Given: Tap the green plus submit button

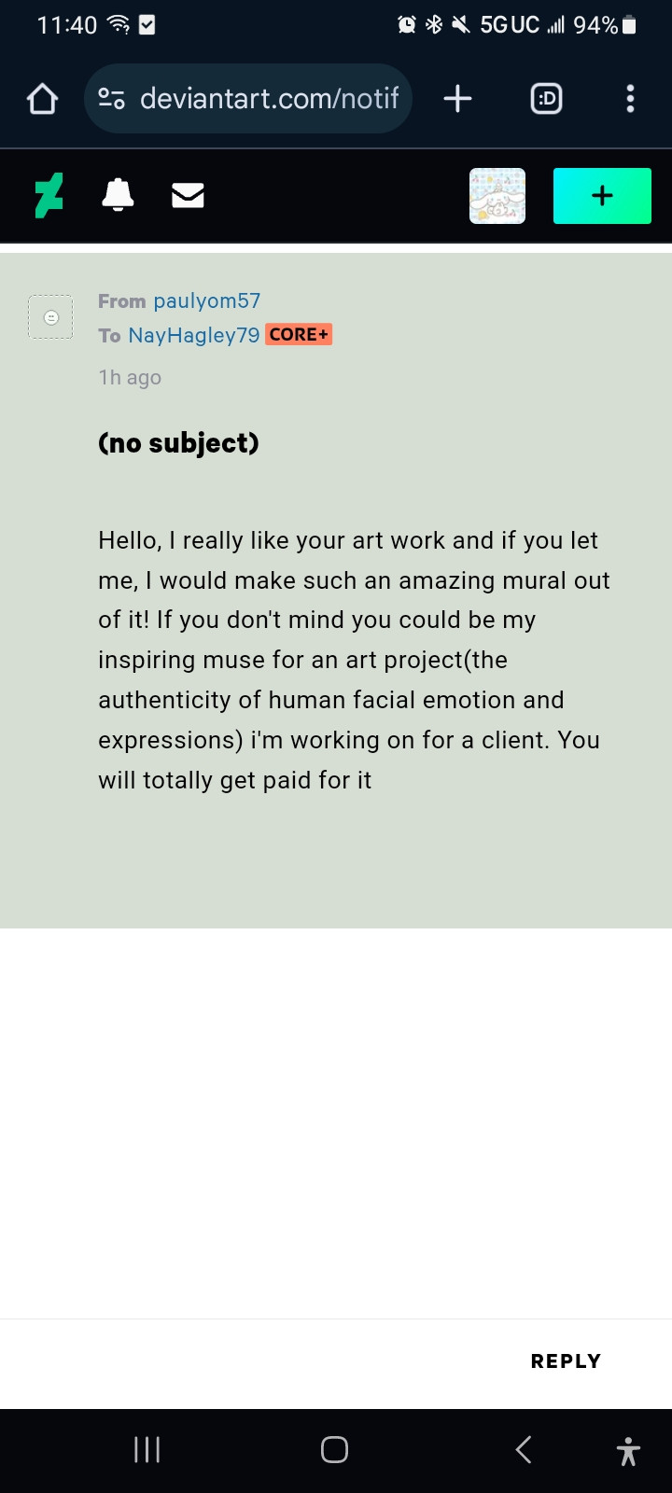Looking at the screenshot, I should 602,196.
